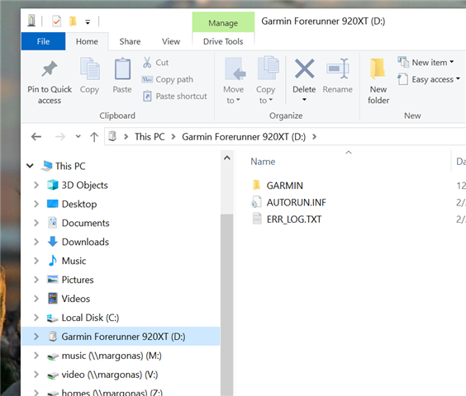Expand chevron after Garmin Forerunner breadcrumb

[x=315, y=137]
